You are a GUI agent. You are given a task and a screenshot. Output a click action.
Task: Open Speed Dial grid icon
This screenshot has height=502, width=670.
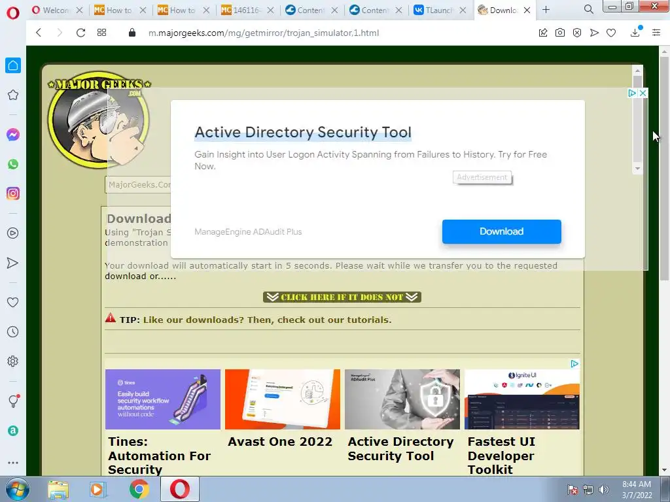pos(101,33)
